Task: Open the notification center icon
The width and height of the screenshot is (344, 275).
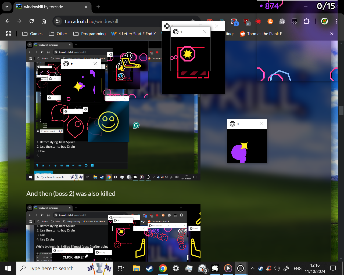Action: [x=333, y=268]
